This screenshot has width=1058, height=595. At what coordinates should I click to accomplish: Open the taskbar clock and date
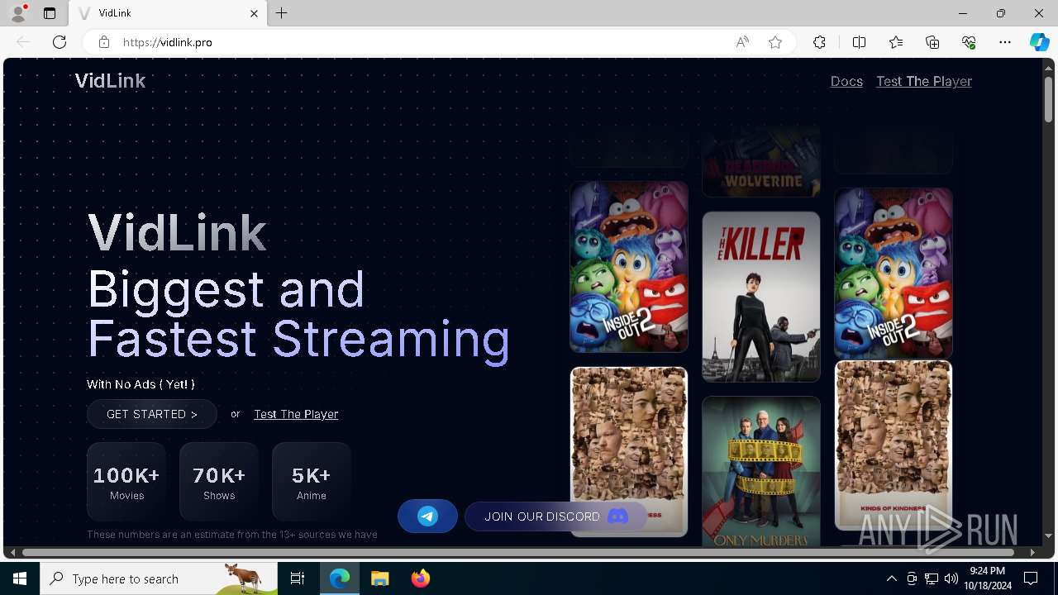coord(987,578)
